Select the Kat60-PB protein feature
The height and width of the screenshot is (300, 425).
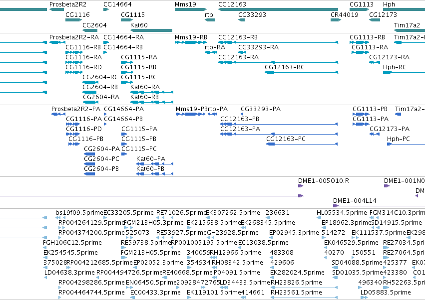point(155,173)
